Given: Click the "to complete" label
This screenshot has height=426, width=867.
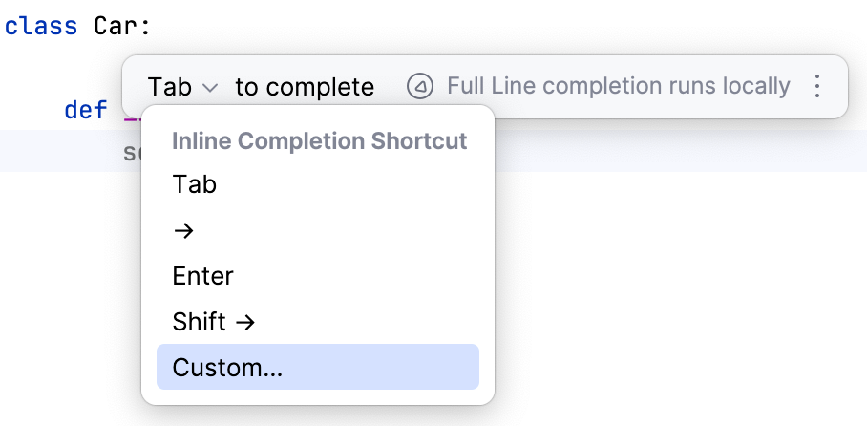Looking at the screenshot, I should point(305,88).
